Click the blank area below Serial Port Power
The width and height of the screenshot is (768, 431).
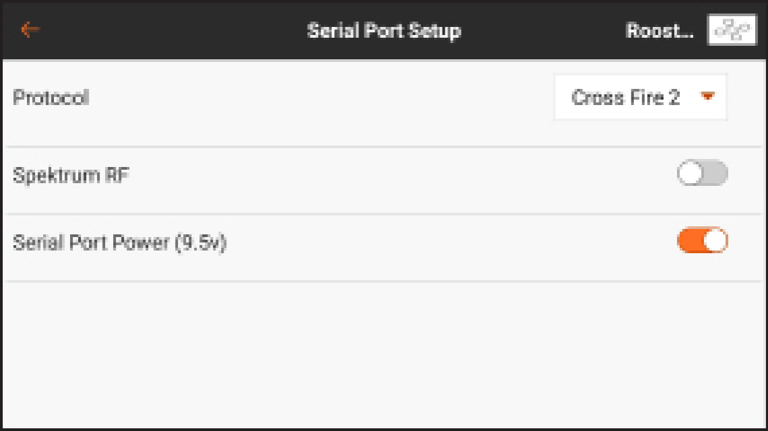coord(384,350)
